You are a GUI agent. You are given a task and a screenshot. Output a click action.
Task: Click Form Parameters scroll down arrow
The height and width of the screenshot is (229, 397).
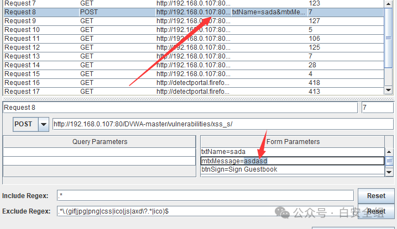(x=389, y=172)
